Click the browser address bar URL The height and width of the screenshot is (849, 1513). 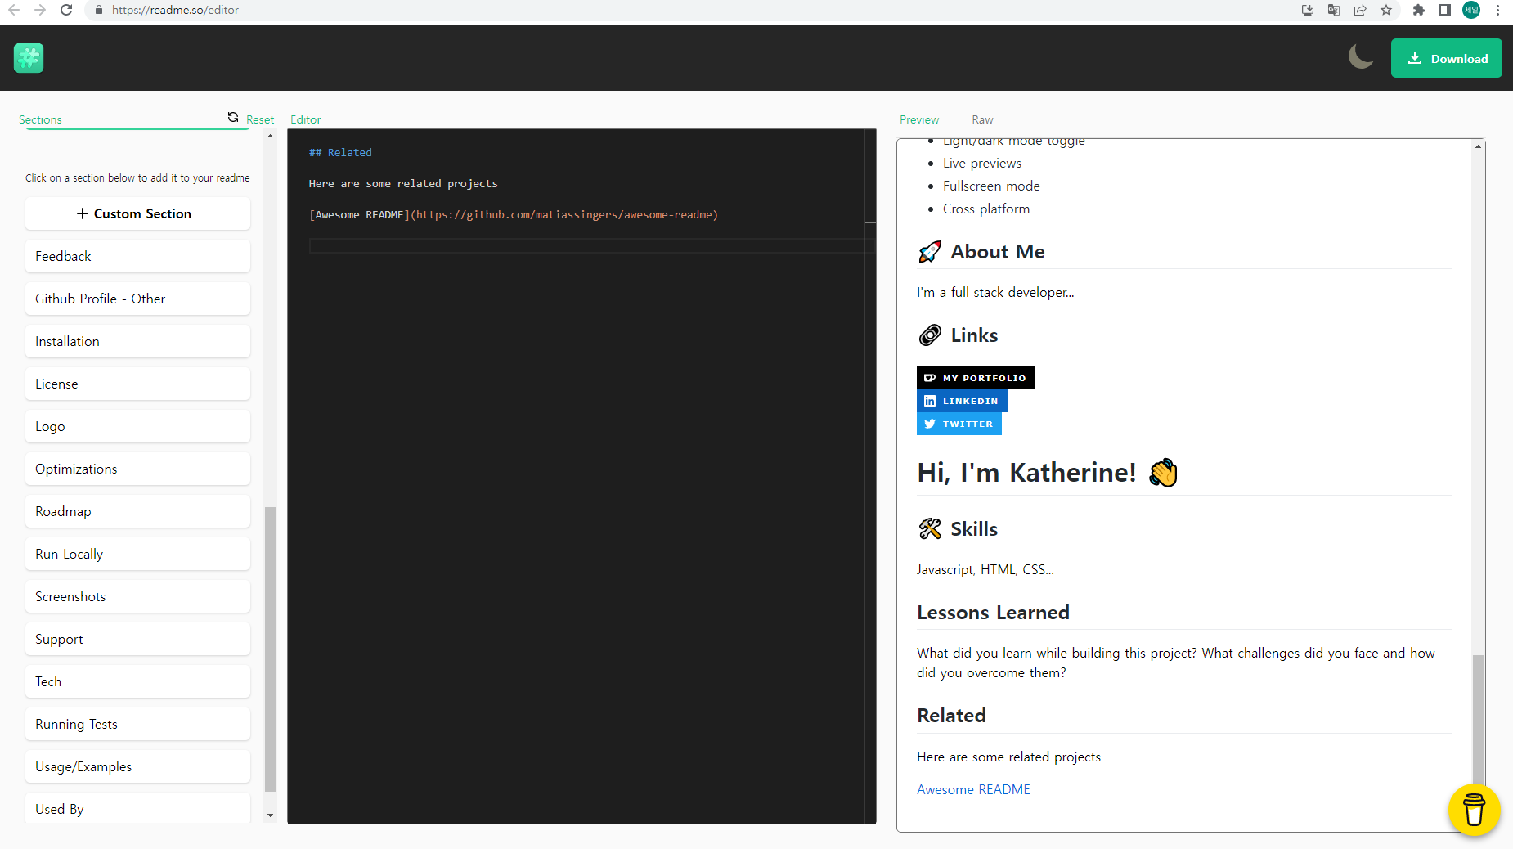176,10
